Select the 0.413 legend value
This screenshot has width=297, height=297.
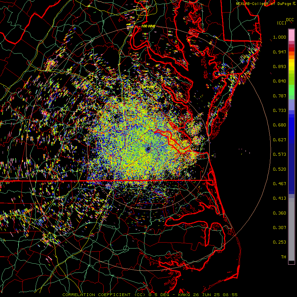click(280, 198)
